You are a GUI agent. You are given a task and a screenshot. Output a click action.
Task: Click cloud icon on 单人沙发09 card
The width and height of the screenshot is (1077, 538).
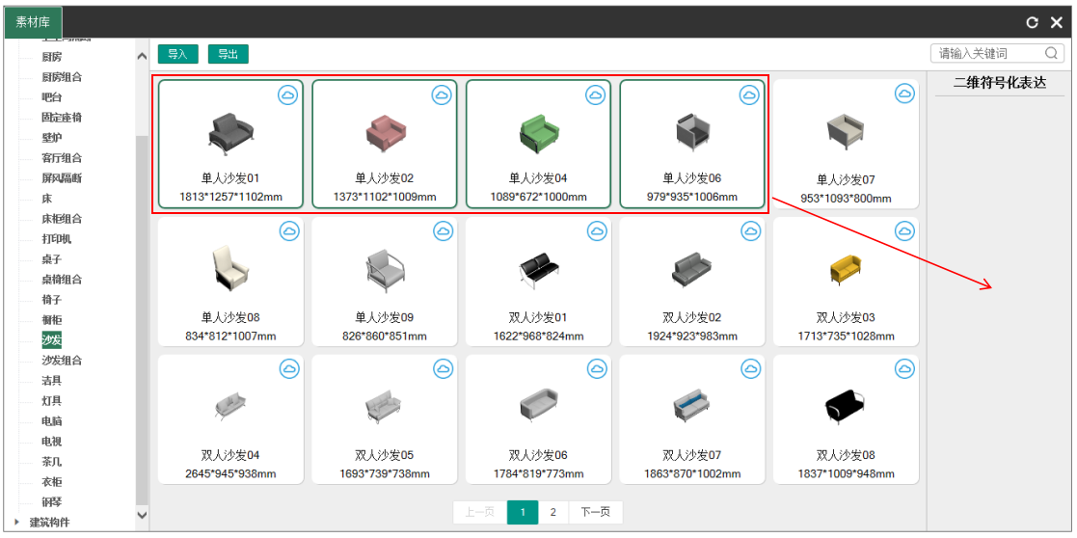tap(443, 231)
